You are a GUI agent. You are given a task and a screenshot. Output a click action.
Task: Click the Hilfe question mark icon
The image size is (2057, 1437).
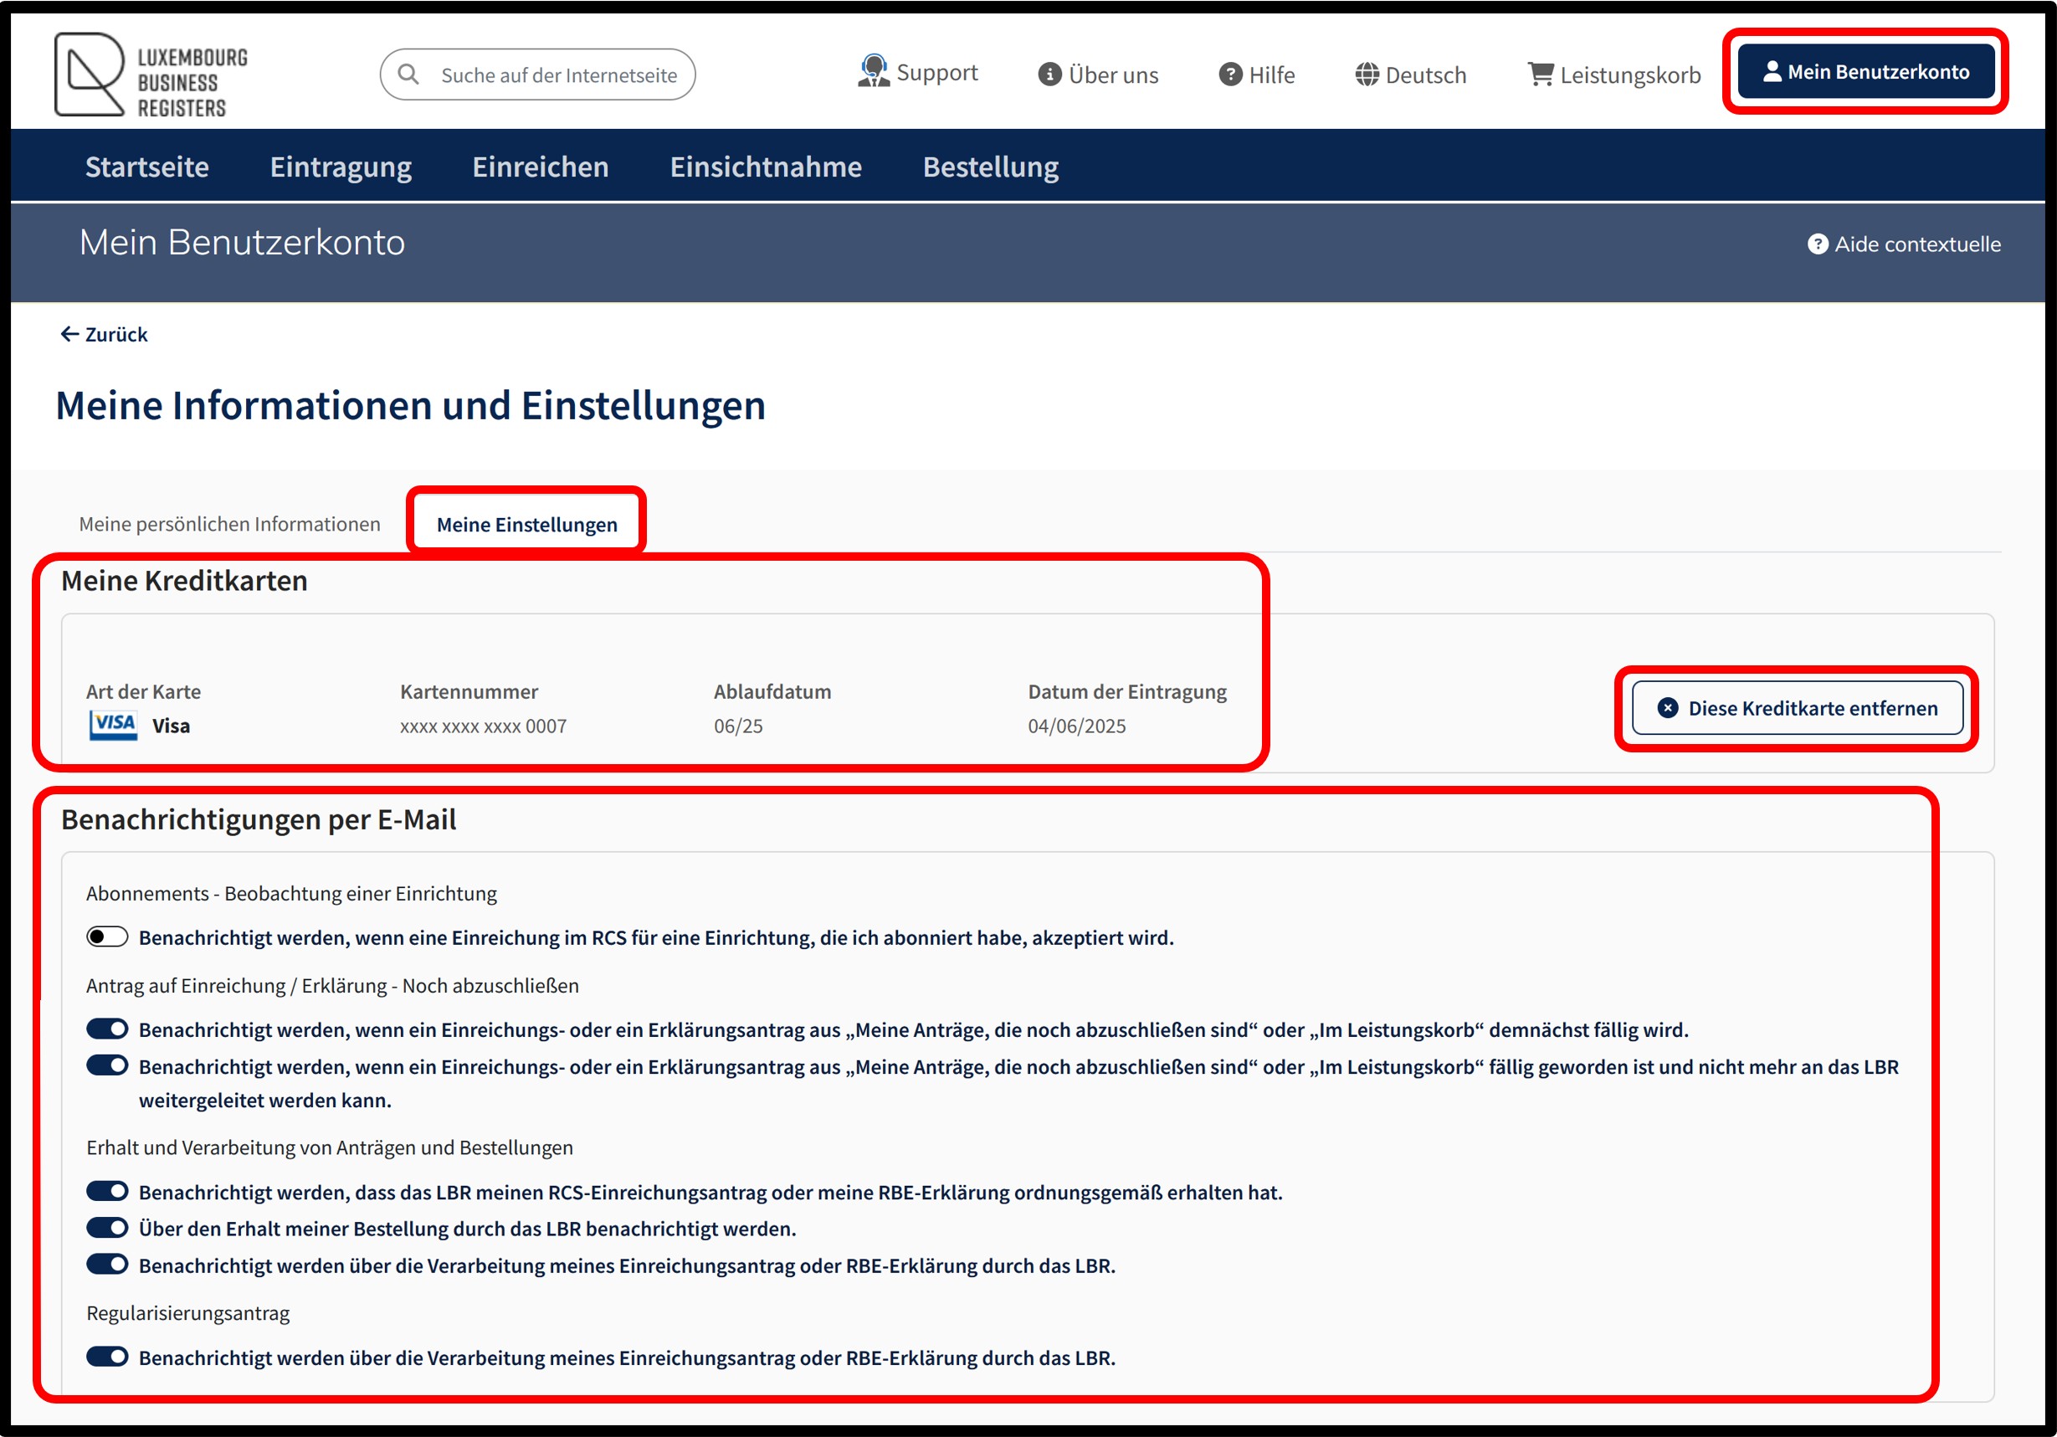(1230, 74)
